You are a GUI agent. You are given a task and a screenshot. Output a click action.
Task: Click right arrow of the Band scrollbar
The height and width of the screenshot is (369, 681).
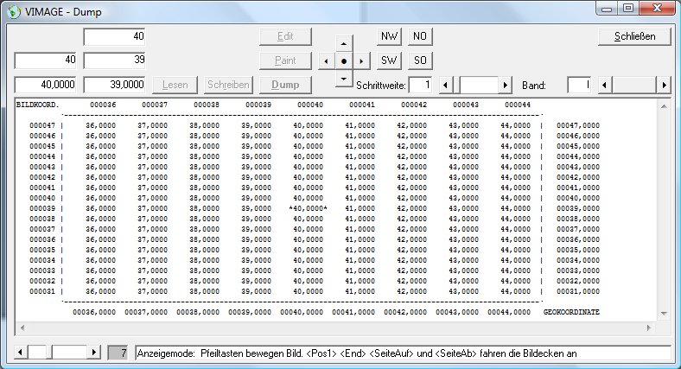click(x=665, y=85)
